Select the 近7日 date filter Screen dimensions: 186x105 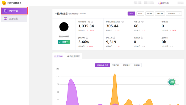[149, 13]
